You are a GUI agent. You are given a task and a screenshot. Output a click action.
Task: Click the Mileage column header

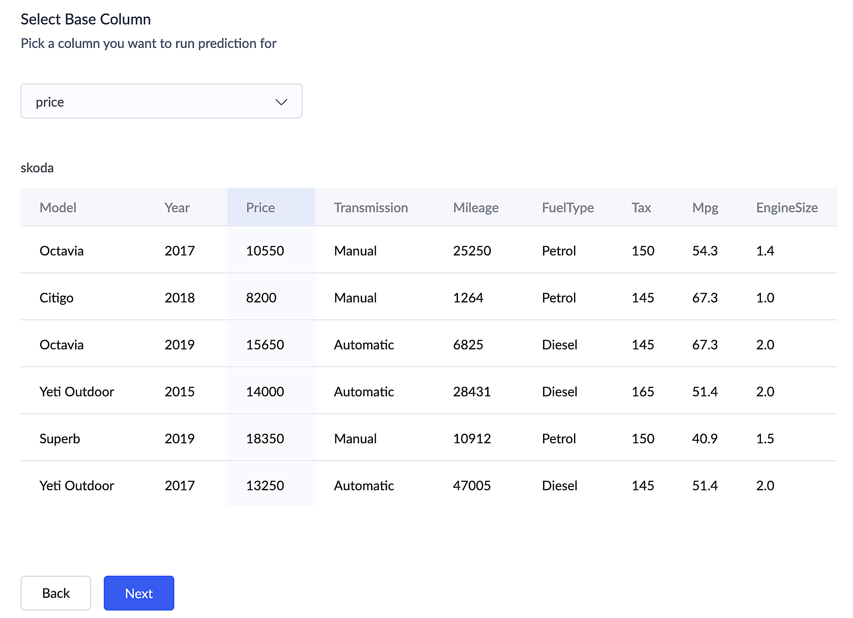click(x=475, y=208)
